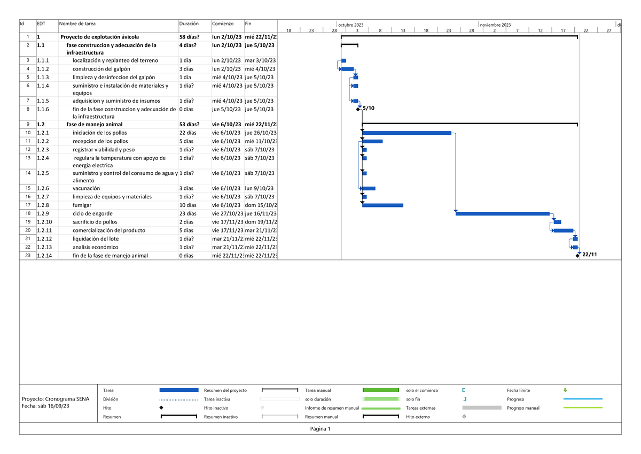Click the gray Hito externo diamond in legend
The width and height of the screenshot is (641, 454).
click(464, 417)
